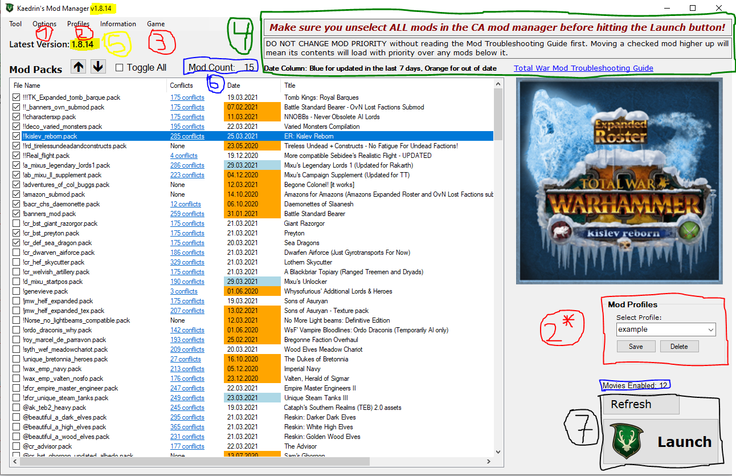Toggle the 'Toggle All' checkbox

(x=119, y=67)
